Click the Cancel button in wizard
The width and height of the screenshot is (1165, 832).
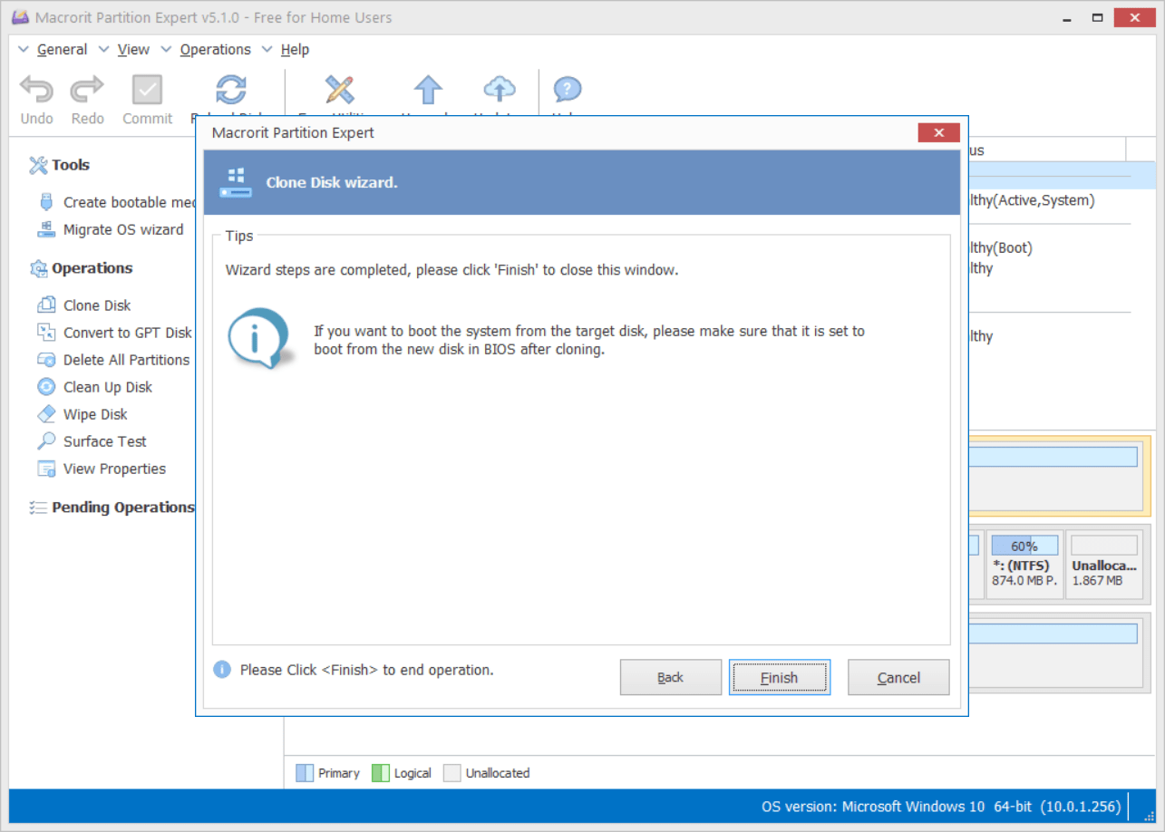point(898,677)
